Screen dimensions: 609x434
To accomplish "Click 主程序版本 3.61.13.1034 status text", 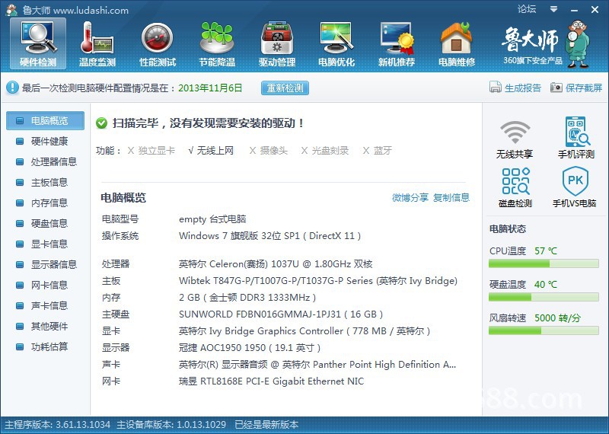I will pos(58,425).
